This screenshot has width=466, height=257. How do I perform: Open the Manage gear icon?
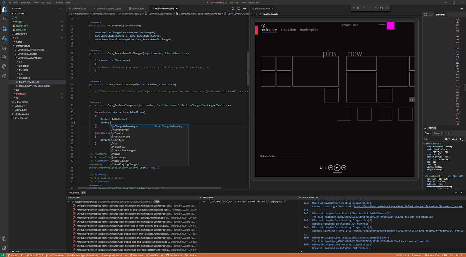tap(4, 248)
